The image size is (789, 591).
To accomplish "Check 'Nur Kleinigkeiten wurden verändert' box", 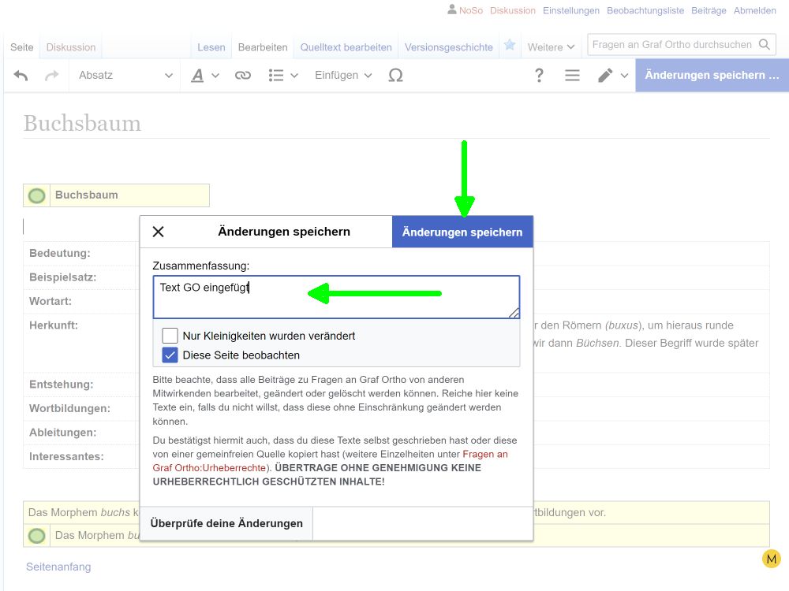I will pos(170,336).
